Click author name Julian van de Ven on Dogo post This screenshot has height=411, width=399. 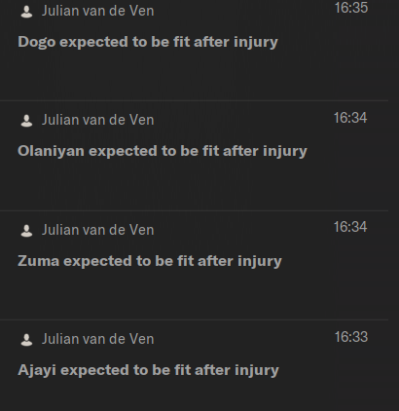[97, 11]
